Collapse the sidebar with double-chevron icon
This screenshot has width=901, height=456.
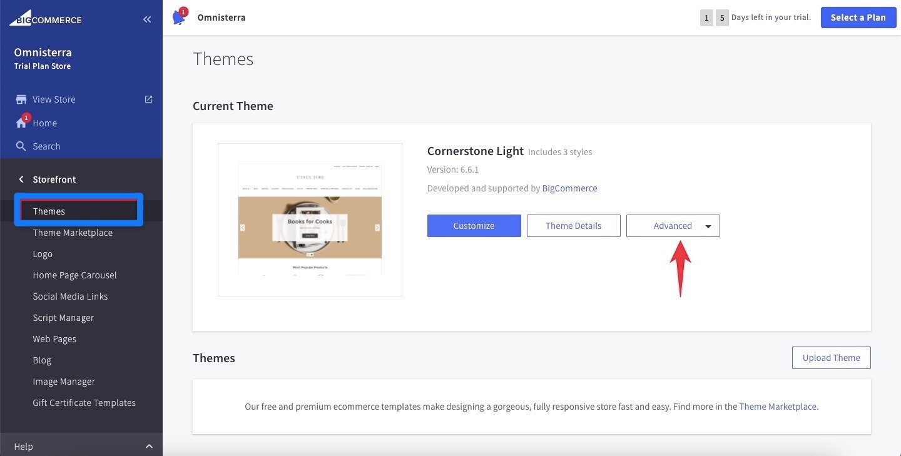(x=147, y=19)
